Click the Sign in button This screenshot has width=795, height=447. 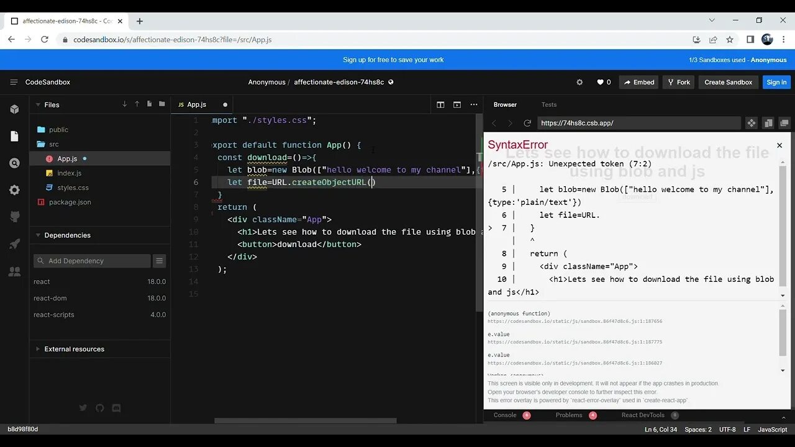coord(776,82)
